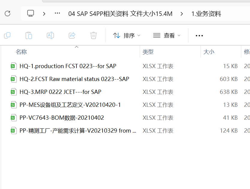Sort files by 类型 column header
The image size is (250, 189).
(x=148, y=52)
